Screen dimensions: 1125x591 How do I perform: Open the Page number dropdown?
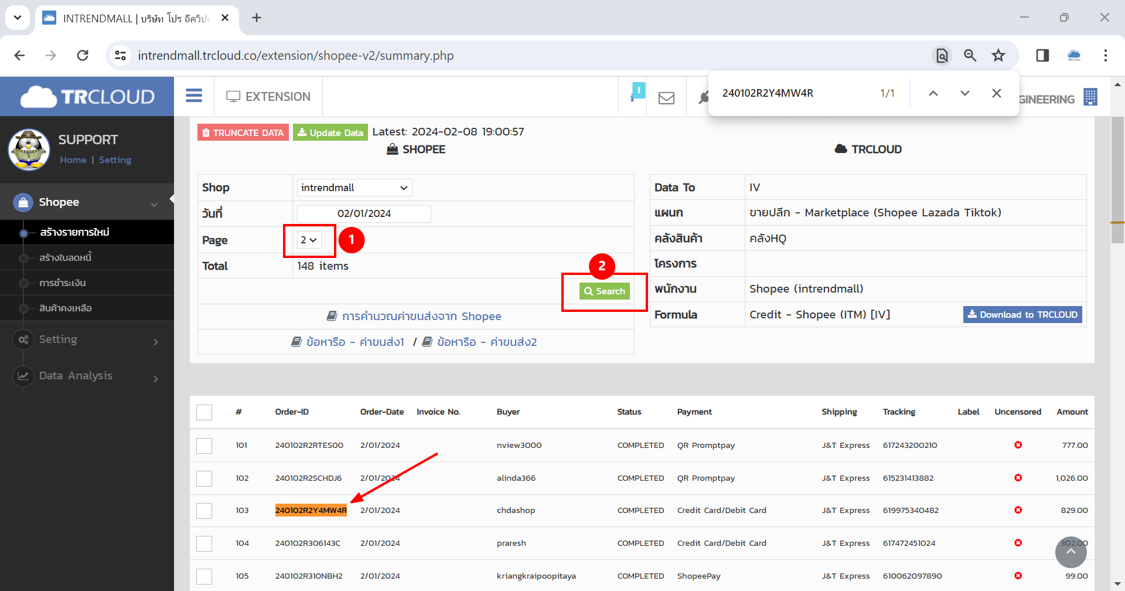pyautogui.click(x=309, y=240)
